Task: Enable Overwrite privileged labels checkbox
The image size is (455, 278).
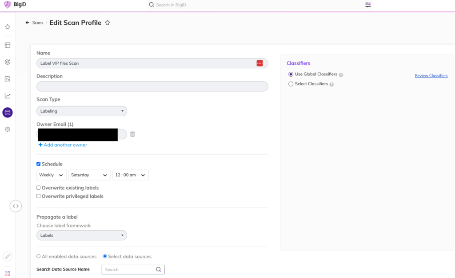Action: click(x=39, y=196)
